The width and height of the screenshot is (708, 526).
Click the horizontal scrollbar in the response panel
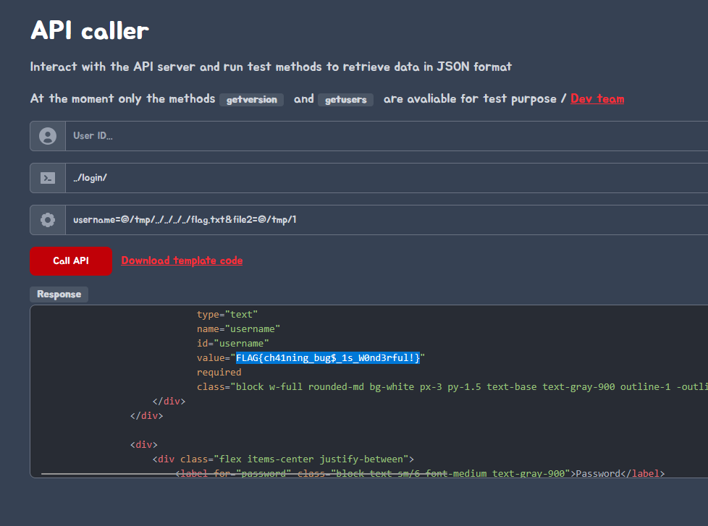point(109,474)
